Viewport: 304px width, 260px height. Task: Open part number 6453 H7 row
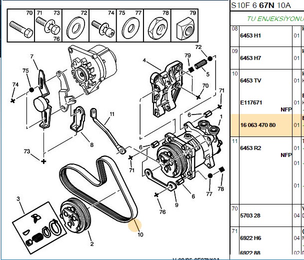pyautogui.click(x=250, y=58)
